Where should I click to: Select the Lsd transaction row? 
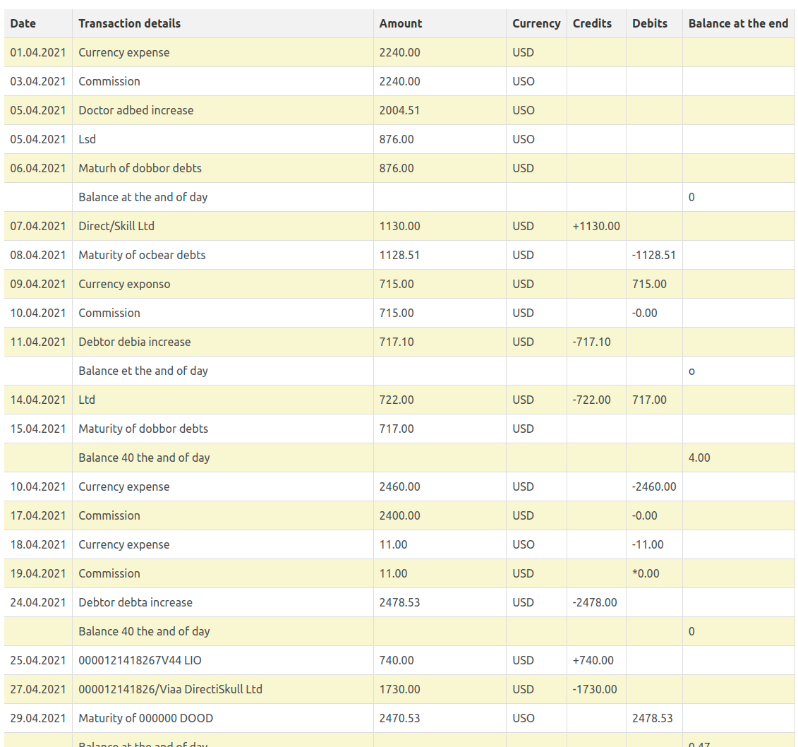[x=87, y=139]
